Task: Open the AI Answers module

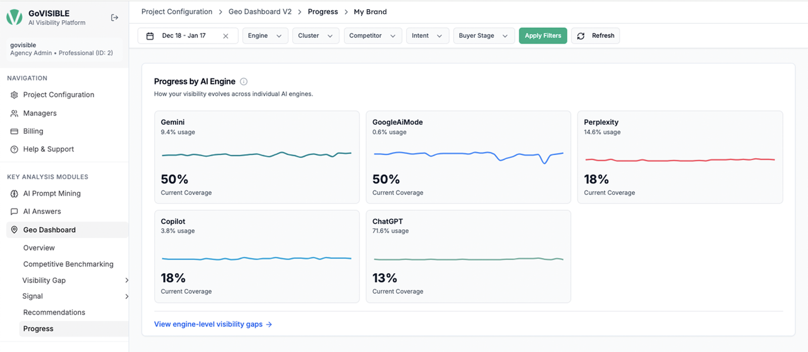Action: click(x=42, y=212)
